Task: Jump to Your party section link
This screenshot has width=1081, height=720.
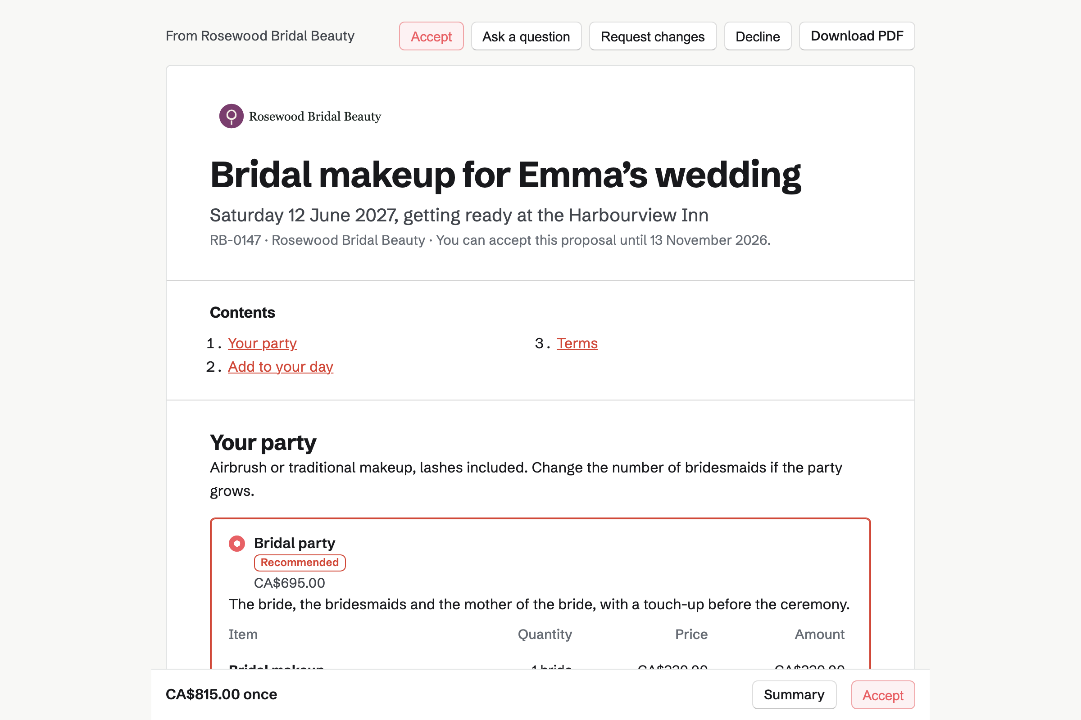Action: 263,343
